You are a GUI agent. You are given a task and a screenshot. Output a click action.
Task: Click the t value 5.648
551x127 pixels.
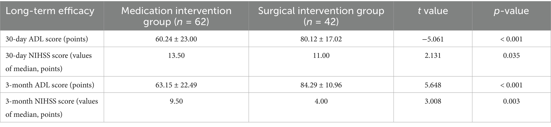[x=433, y=85]
